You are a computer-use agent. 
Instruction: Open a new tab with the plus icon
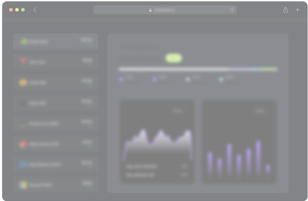click(x=298, y=10)
